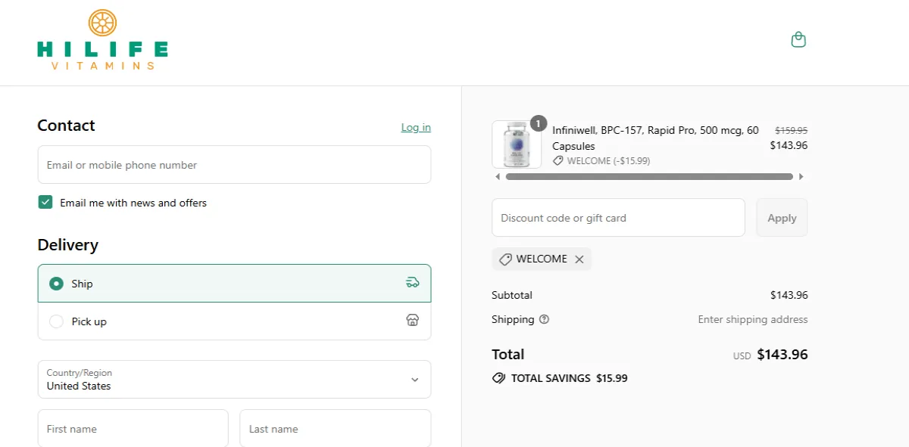The width and height of the screenshot is (909, 447).
Task: Click the right arrow beside order summary scrollbar
Action: click(x=801, y=176)
